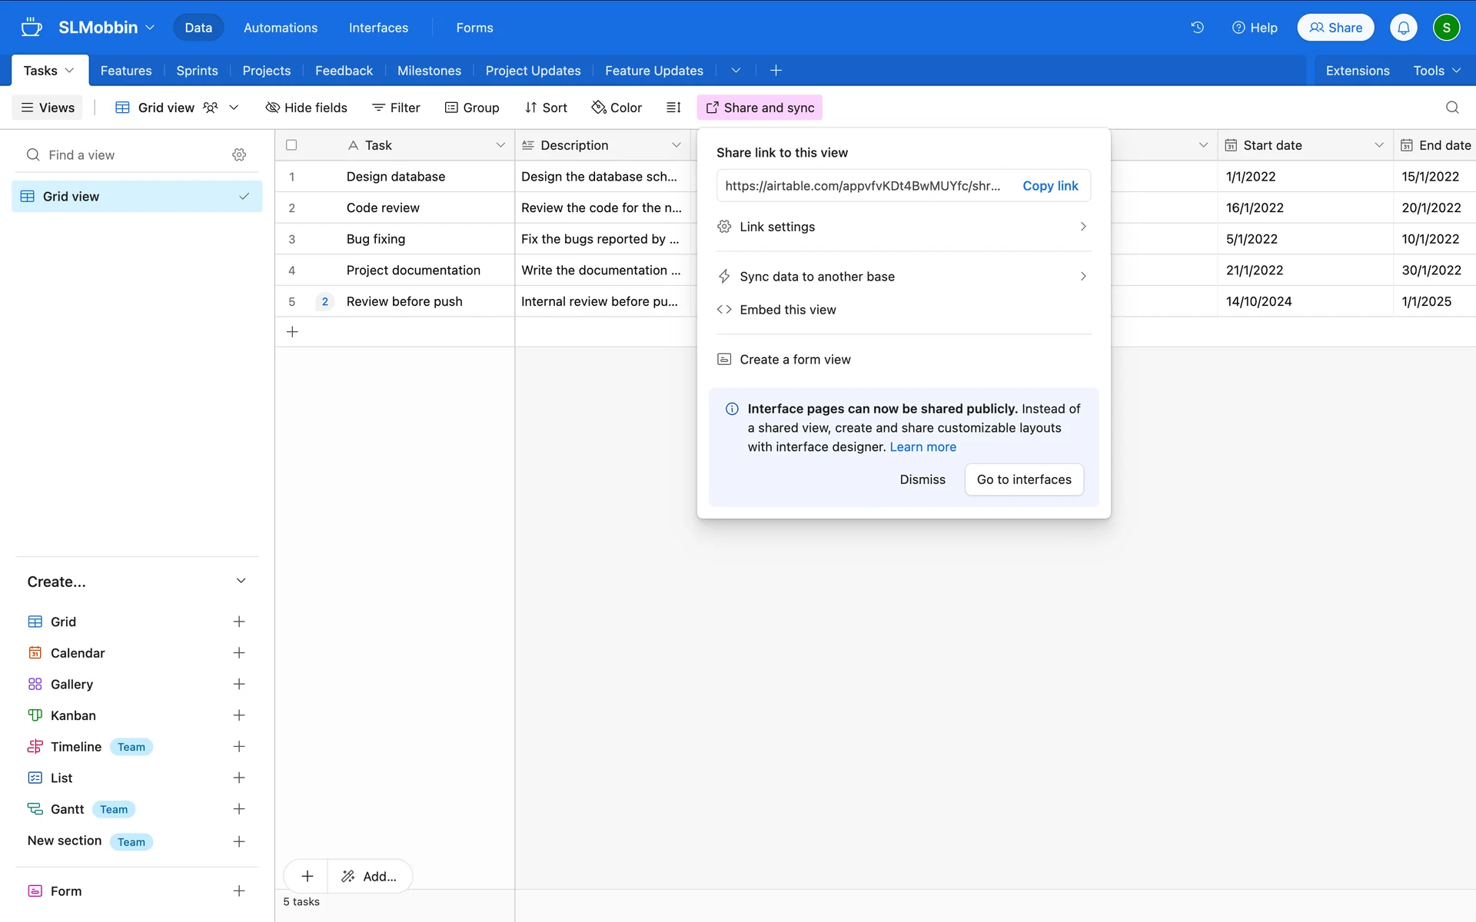Click row height icon in toolbar
Viewport: 1476px width, 922px height.
pyautogui.click(x=673, y=108)
